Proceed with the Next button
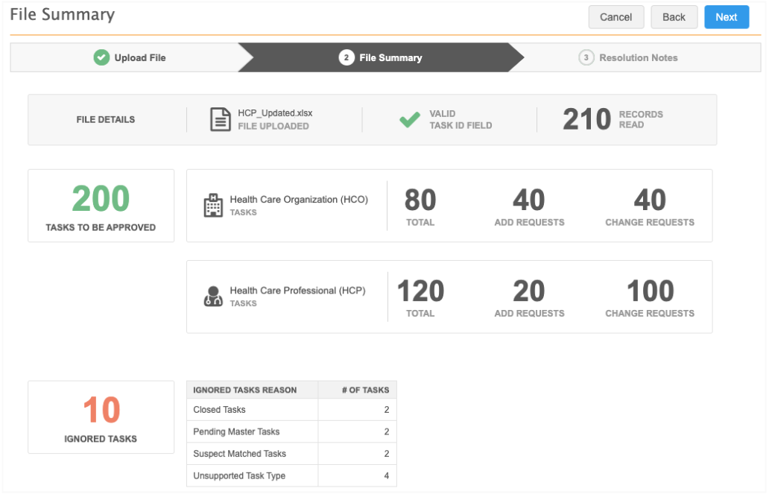769x494 pixels. [726, 17]
